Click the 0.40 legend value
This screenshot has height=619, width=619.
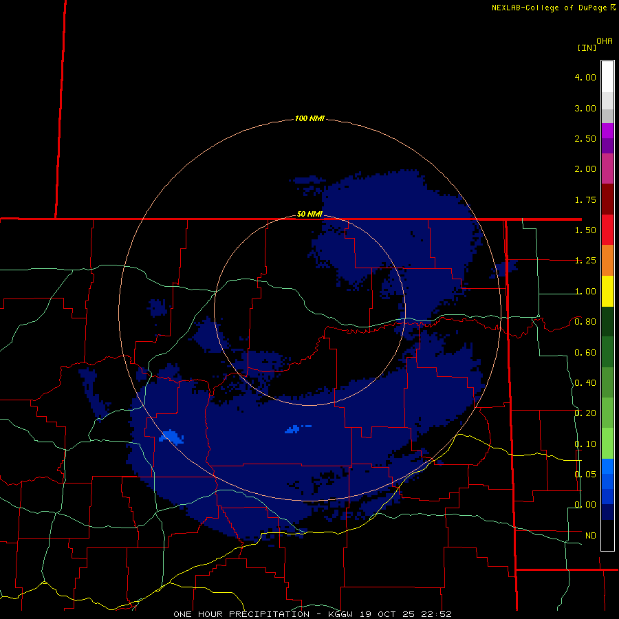click(x=585, y=383)
